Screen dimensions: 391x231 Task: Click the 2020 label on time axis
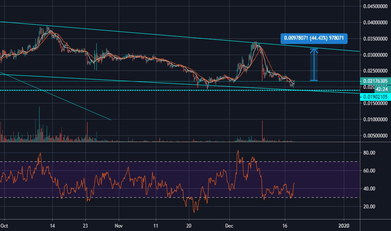pyautogui.click(x=344, y=226)
